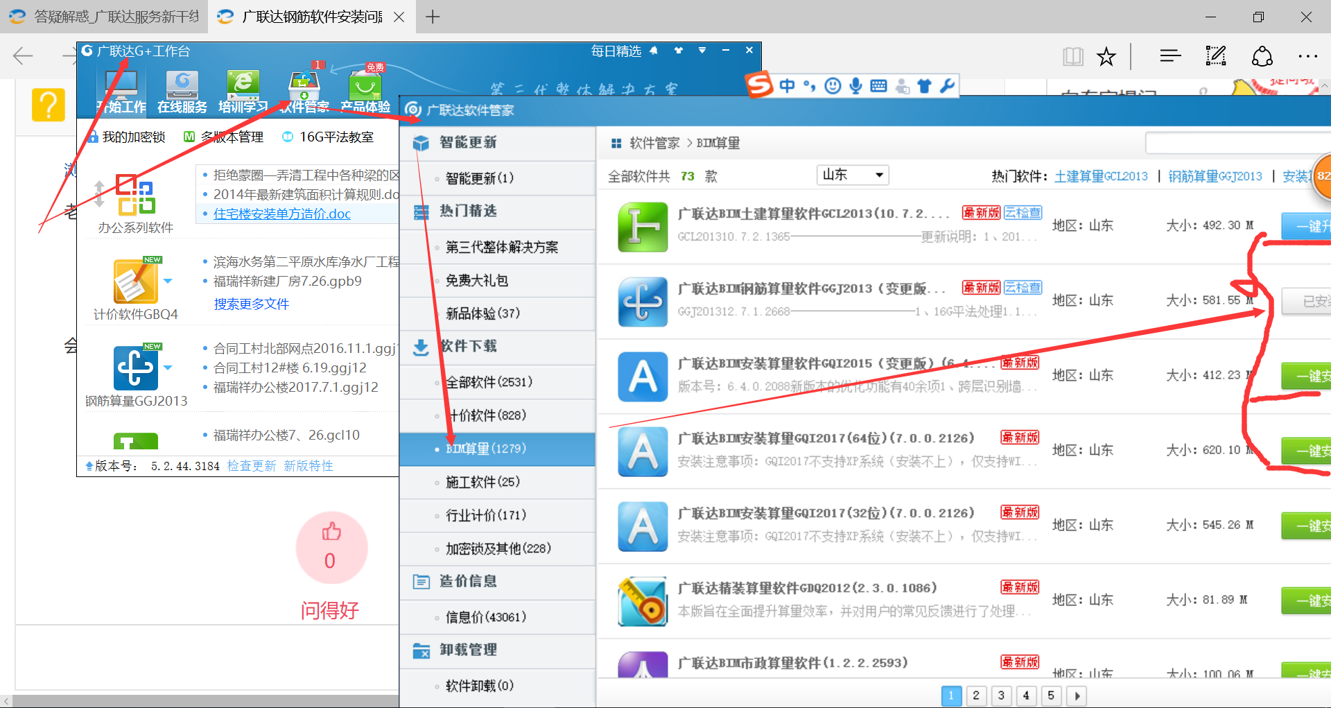Go to page 2 in pagination

976,696
